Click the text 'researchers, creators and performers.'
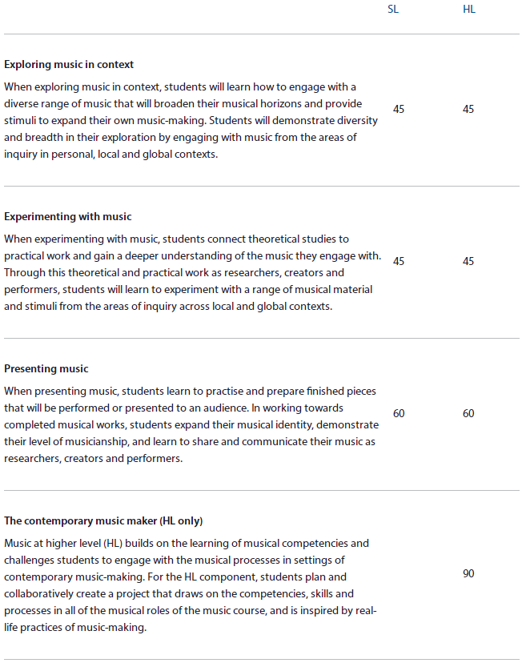Viewport: 522px width, 667px height. (x=94, y=459)
